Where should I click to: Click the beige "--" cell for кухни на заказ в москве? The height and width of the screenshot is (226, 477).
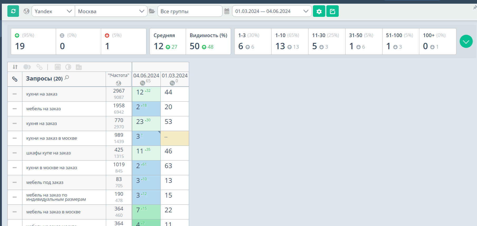[x=175, y=138]
